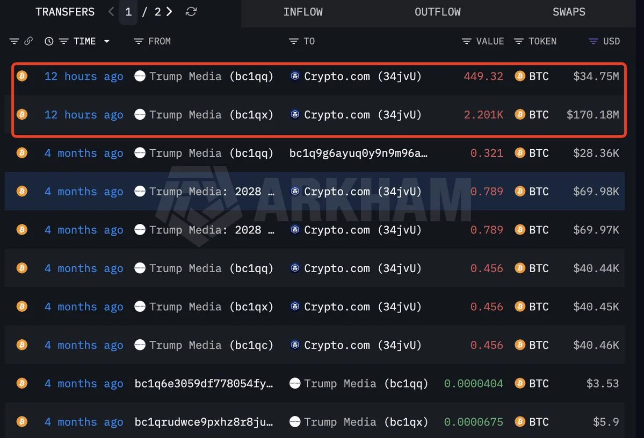Image resolution: width=644 pixels, height=438 pixels.
Task: Open the FROM column filter
Action: (x=139, y=41)
